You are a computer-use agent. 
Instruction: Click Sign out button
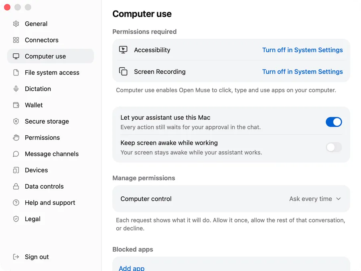(x=51, y=257)
